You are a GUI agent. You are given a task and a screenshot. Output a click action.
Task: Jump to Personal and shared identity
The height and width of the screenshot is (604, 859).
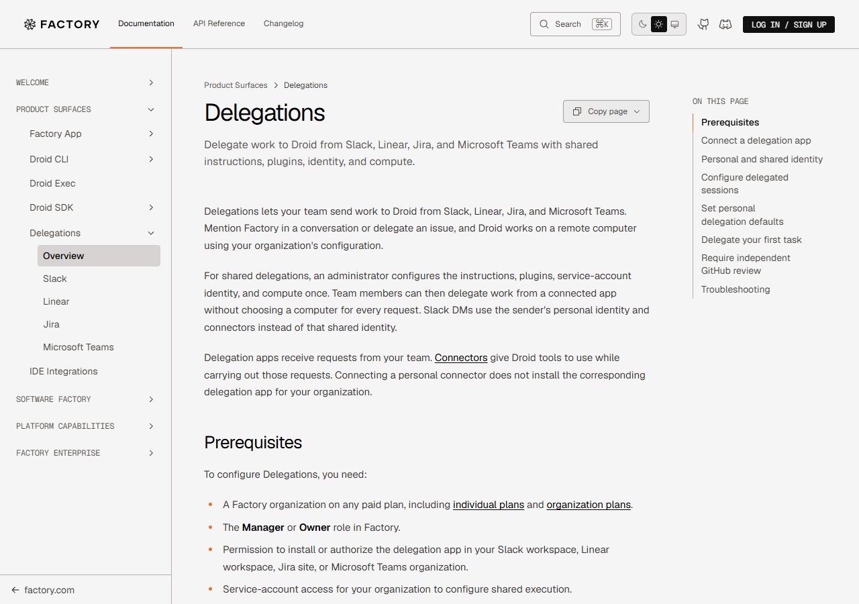click(x=762, y=159)
